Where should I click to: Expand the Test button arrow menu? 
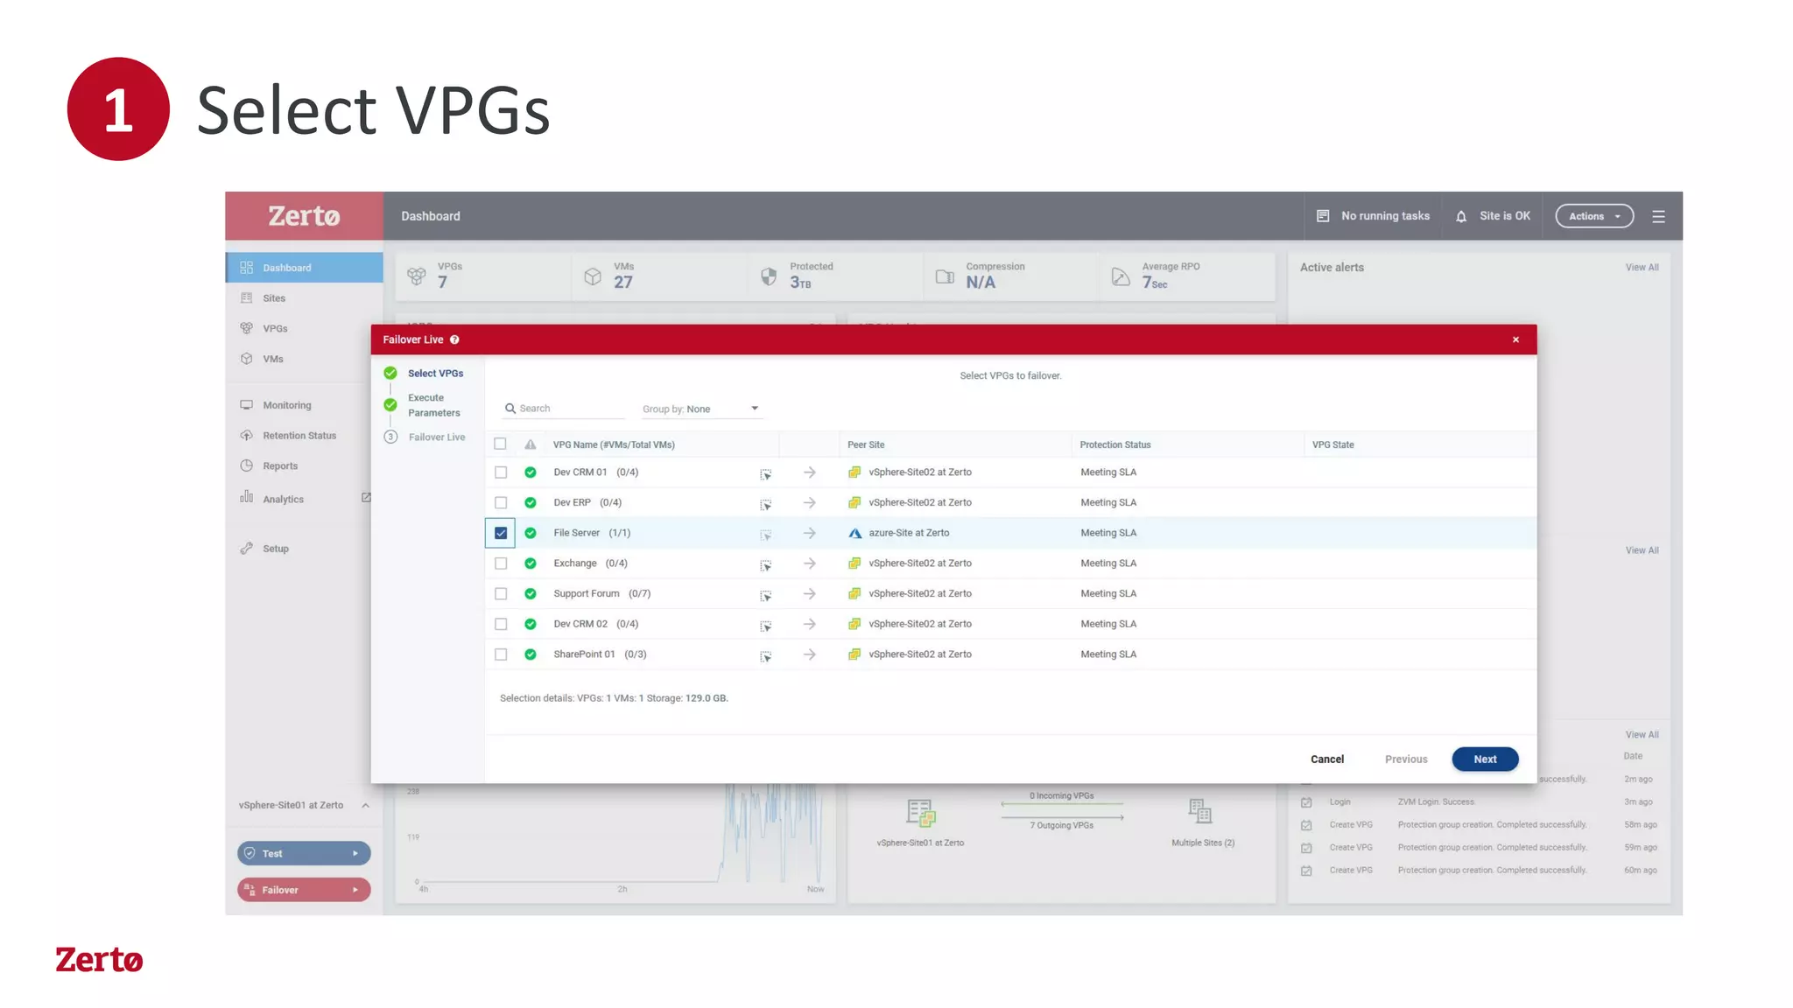click(x=355, y=853)
